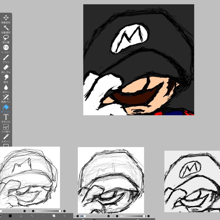Click the greyed redo arrow in bottom toolbar
The image size is (220, 220).
(43, 216)
